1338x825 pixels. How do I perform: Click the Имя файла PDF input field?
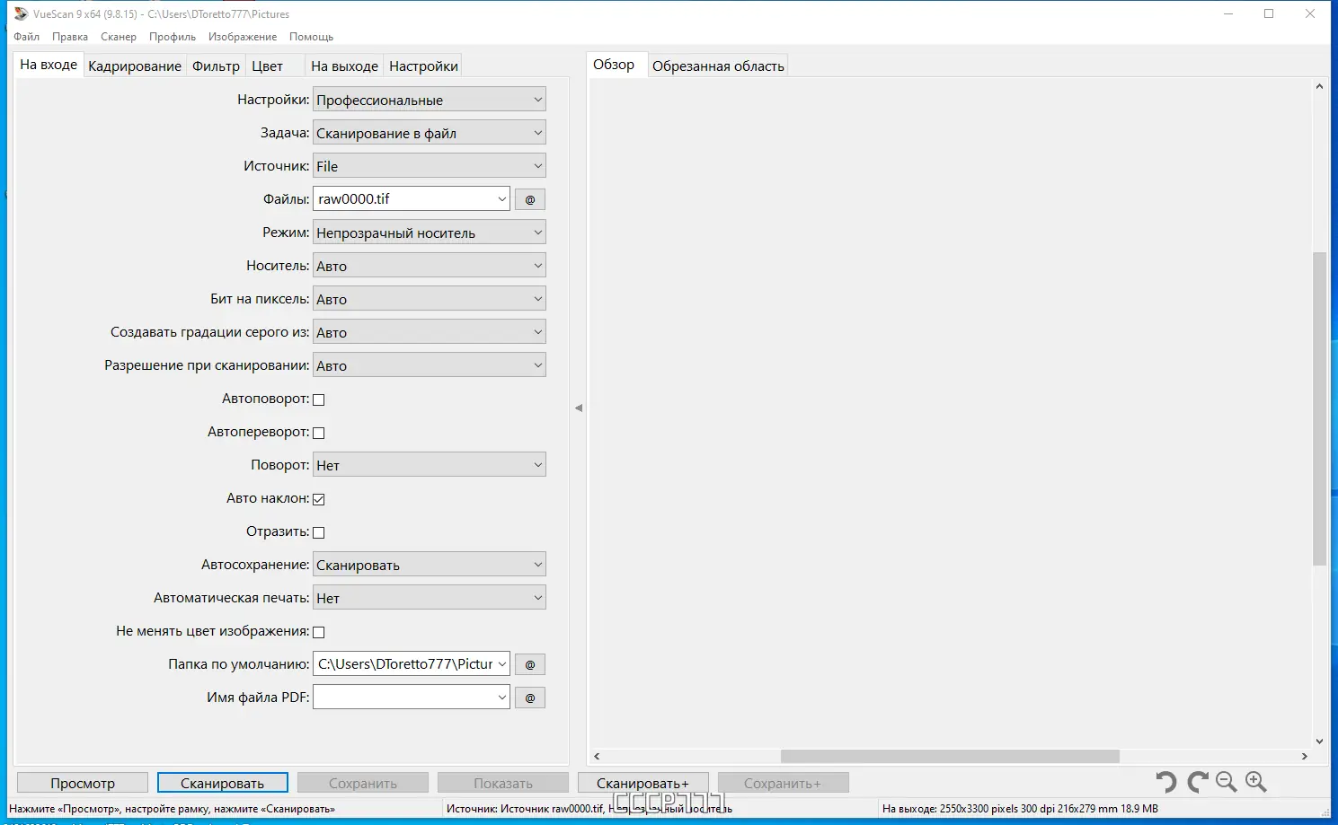(412, 698)
